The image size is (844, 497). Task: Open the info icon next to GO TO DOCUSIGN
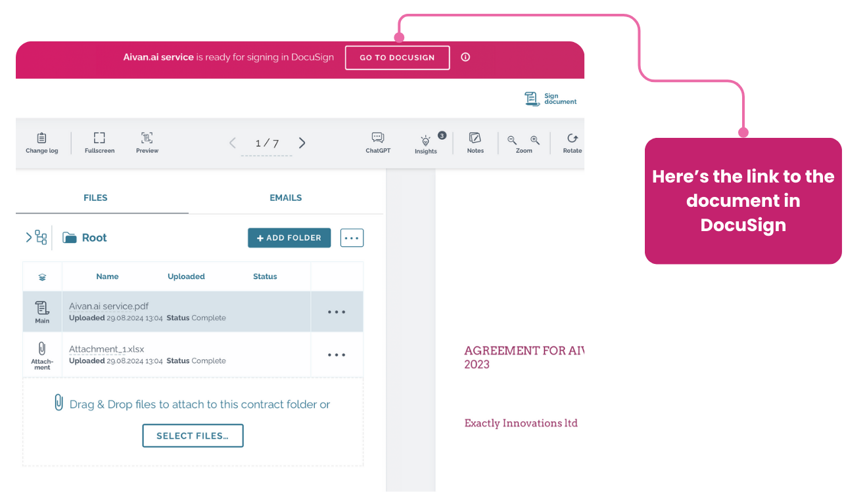pyautogui.click(x=465, y=57)
